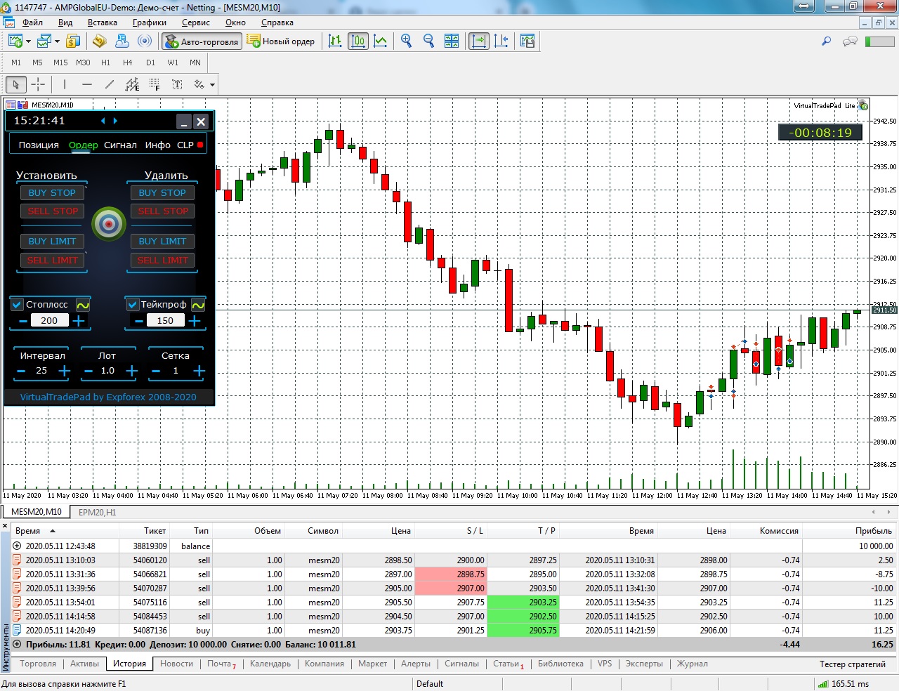Uncheck the Стоплосс checkbox
The image size is (899, 691).
pyautogui.click(x=18, y=305)
